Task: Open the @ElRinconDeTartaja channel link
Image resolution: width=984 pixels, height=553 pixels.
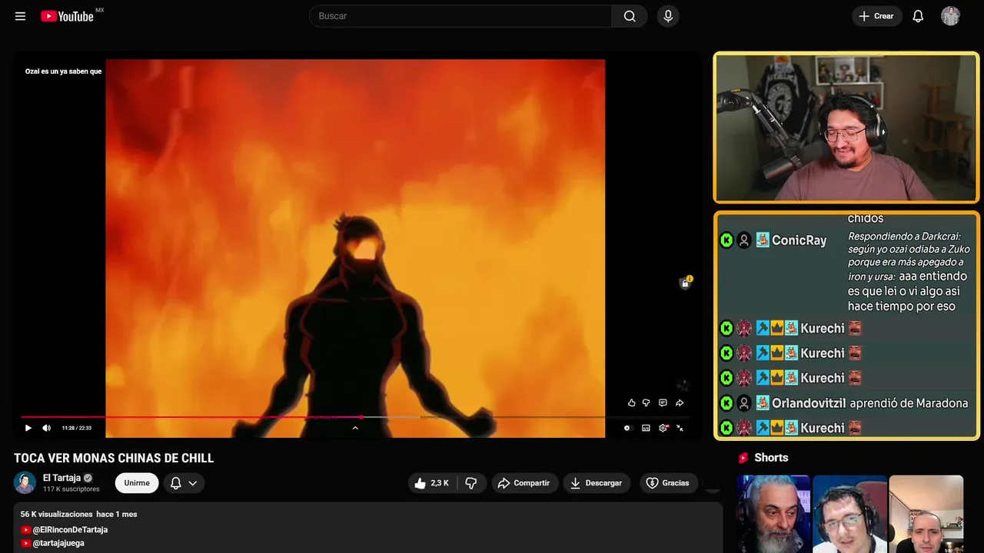Action: (x=70, y=530)
